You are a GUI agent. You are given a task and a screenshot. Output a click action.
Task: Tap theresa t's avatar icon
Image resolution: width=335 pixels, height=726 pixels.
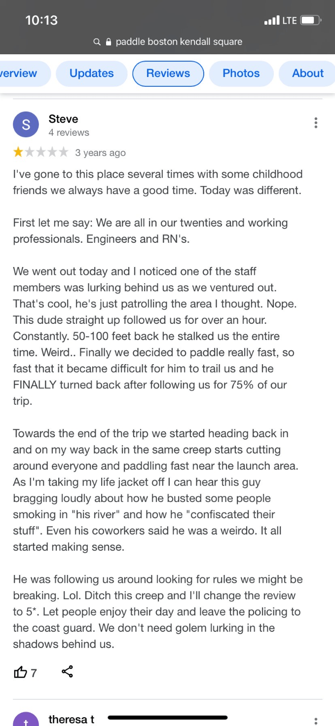[x=26, y=719]
